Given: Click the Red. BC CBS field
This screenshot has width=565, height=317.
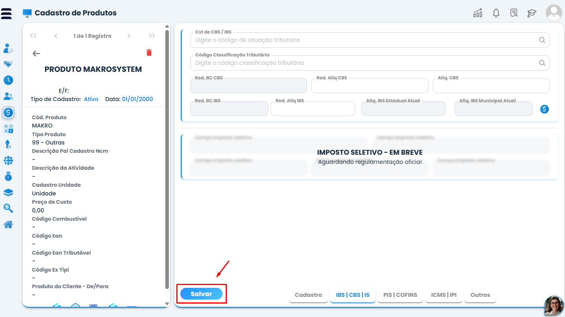Looking at the screenshot, I should tap(248, 86).
